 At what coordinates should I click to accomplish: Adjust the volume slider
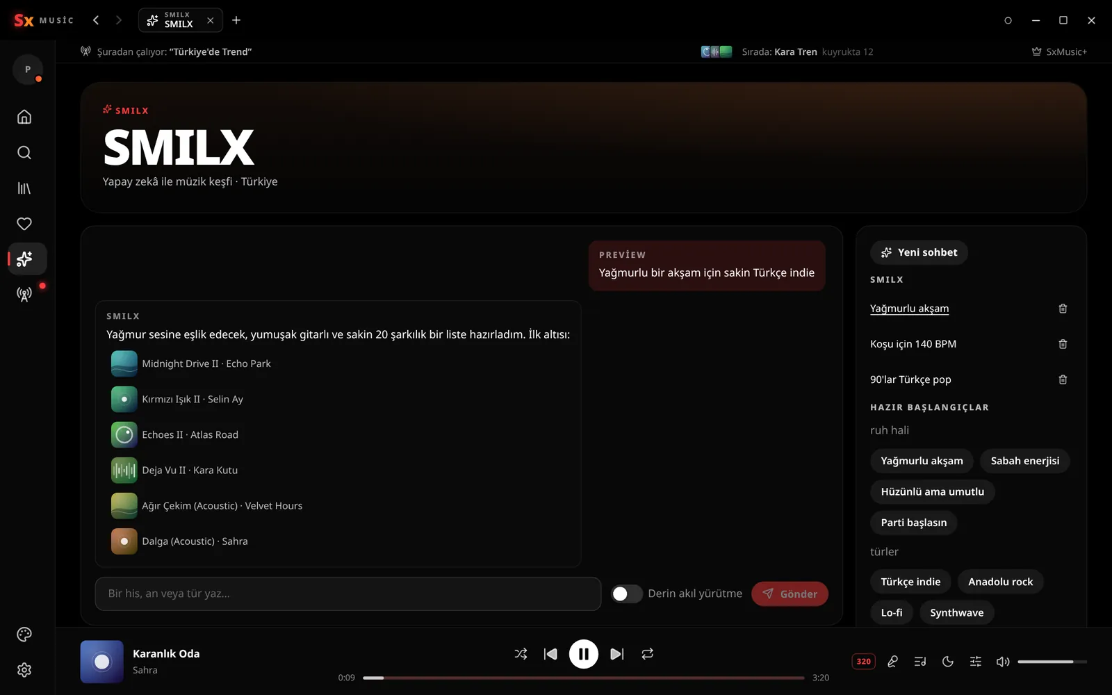(x=1052, y=662)
